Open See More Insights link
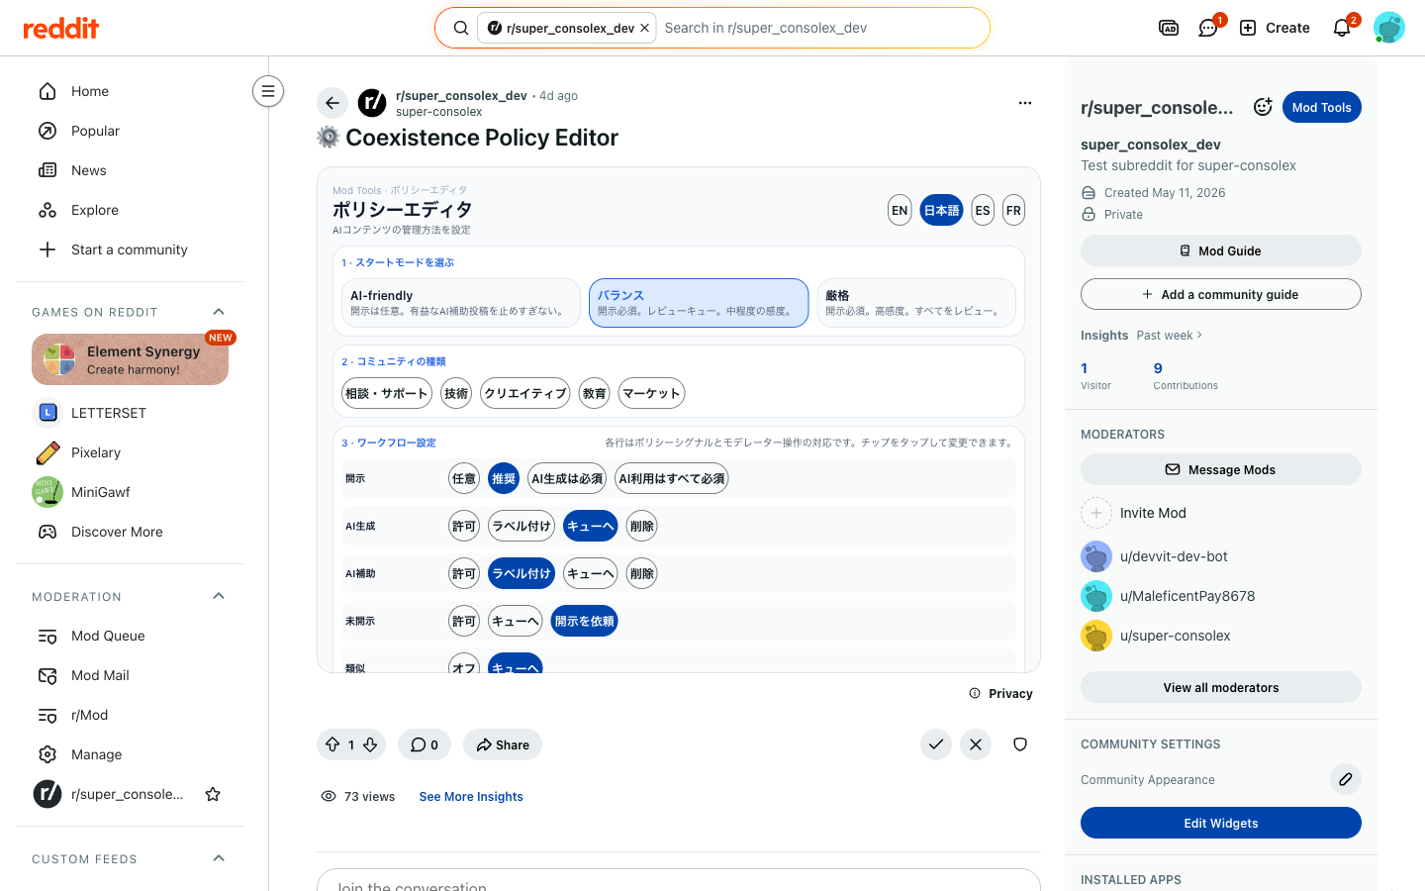The height and width of the screenshot is (891, 1425). 471,796
